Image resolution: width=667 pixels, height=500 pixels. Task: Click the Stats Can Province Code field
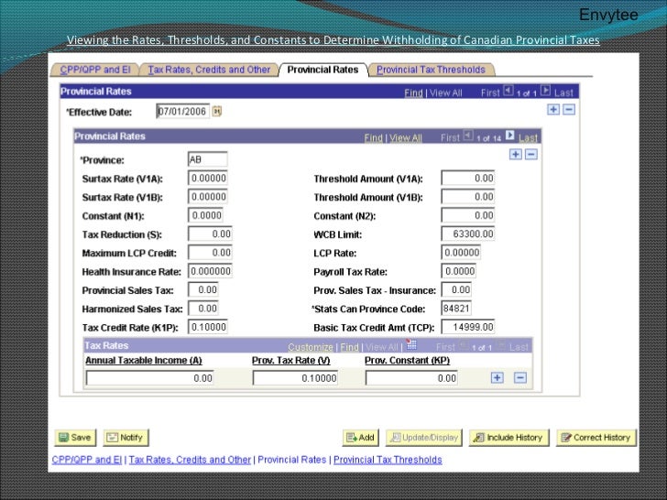tap(456, 309)
